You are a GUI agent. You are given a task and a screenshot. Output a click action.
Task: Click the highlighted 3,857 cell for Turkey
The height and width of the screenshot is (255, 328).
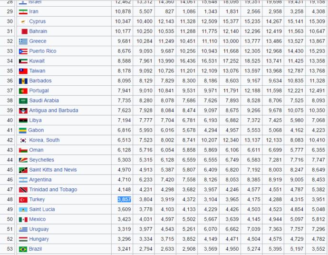[x=124, y=199]
